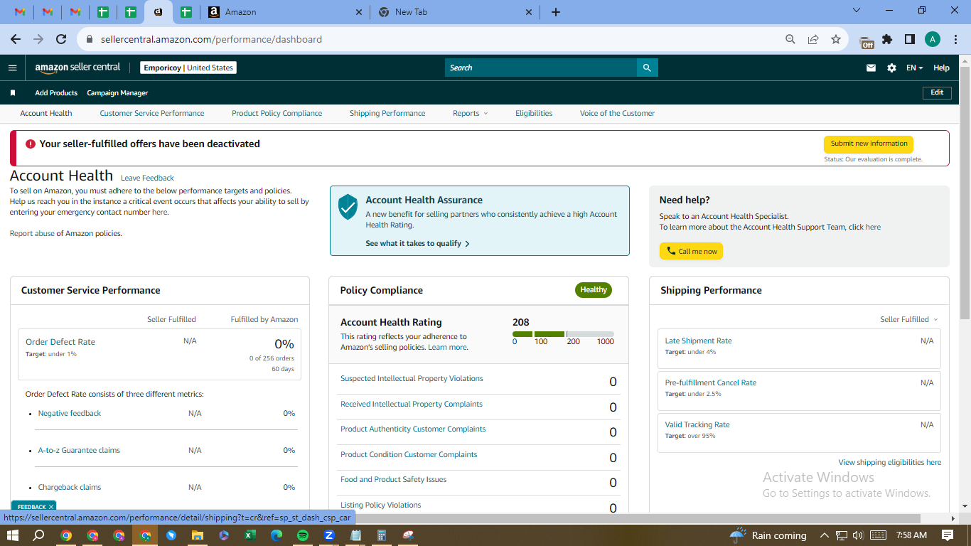Open the Report abuse link
This screenshot has height=546, width=971.
click(32, 233)
